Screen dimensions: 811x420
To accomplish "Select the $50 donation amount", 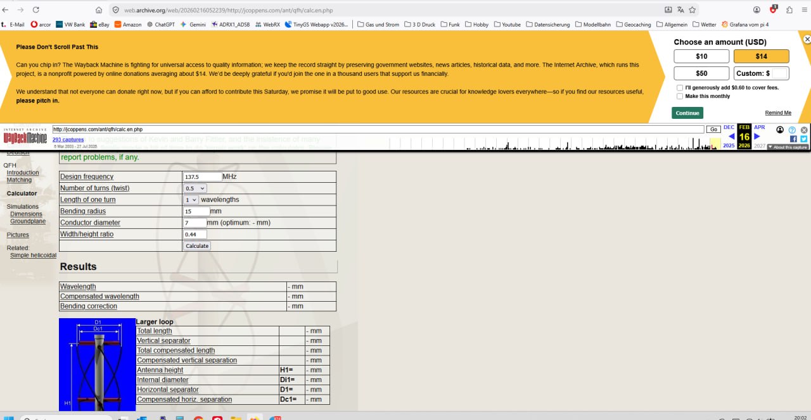I will pos(701,73).
